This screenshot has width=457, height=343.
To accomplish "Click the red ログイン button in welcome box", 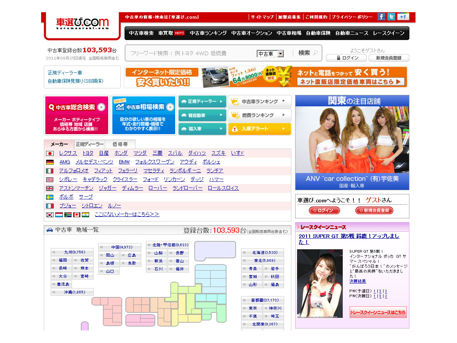I will pyautogui.click(x=324, y=210).
